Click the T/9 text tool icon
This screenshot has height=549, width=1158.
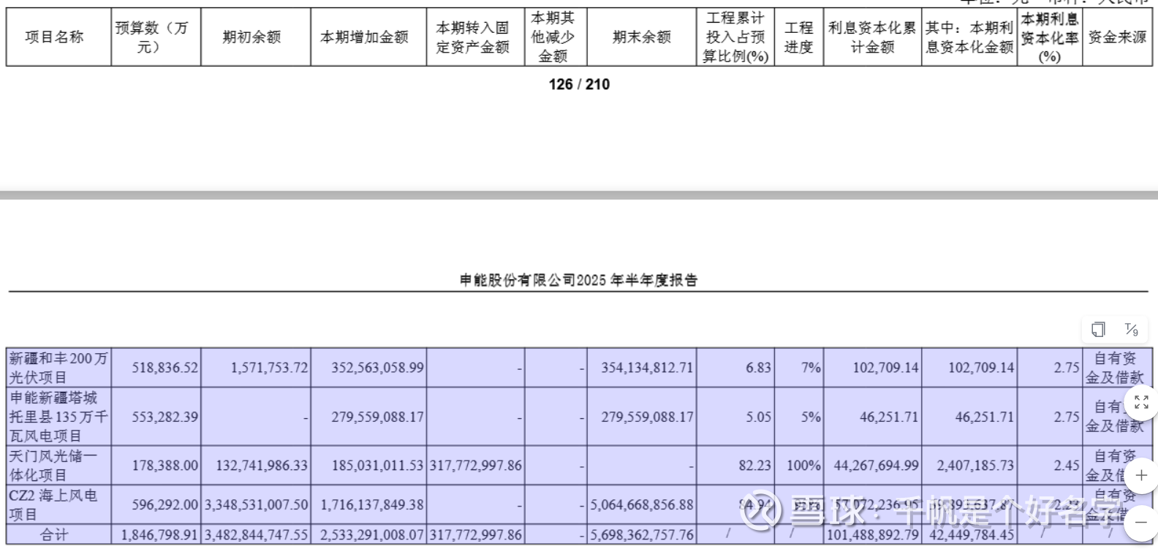1131,330
